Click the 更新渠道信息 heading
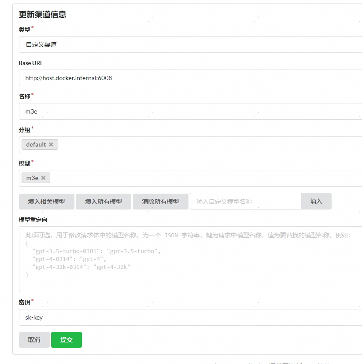 [42, 15]
